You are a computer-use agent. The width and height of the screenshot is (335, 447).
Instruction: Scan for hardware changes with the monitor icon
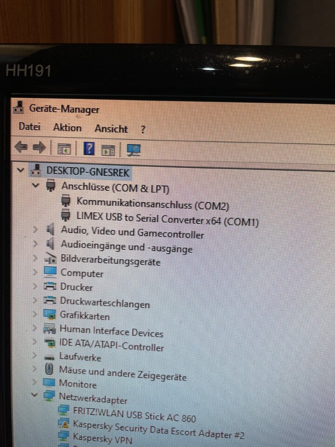point(134,150)
